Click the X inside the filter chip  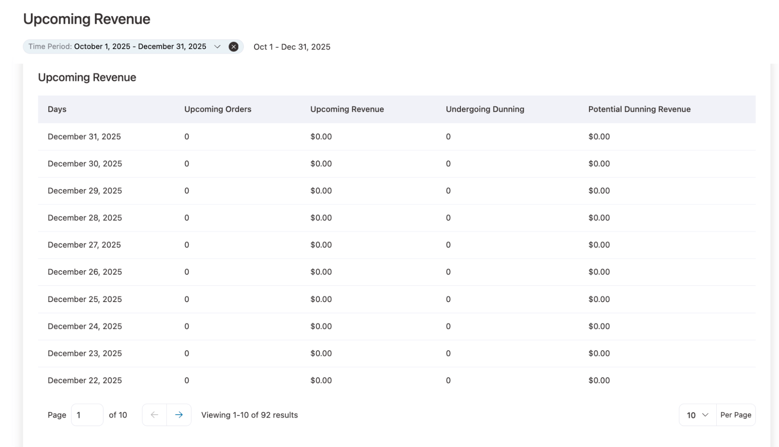(234, 47)
